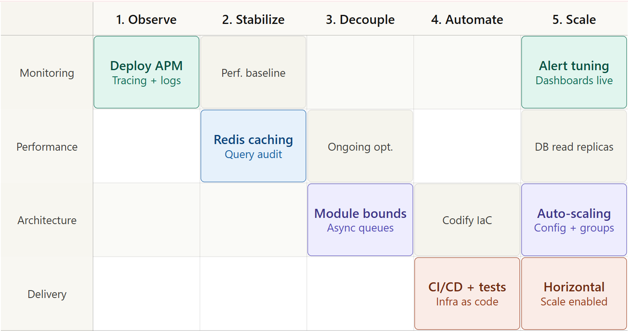Select the 3. Decouple column header

click(360, 19)
